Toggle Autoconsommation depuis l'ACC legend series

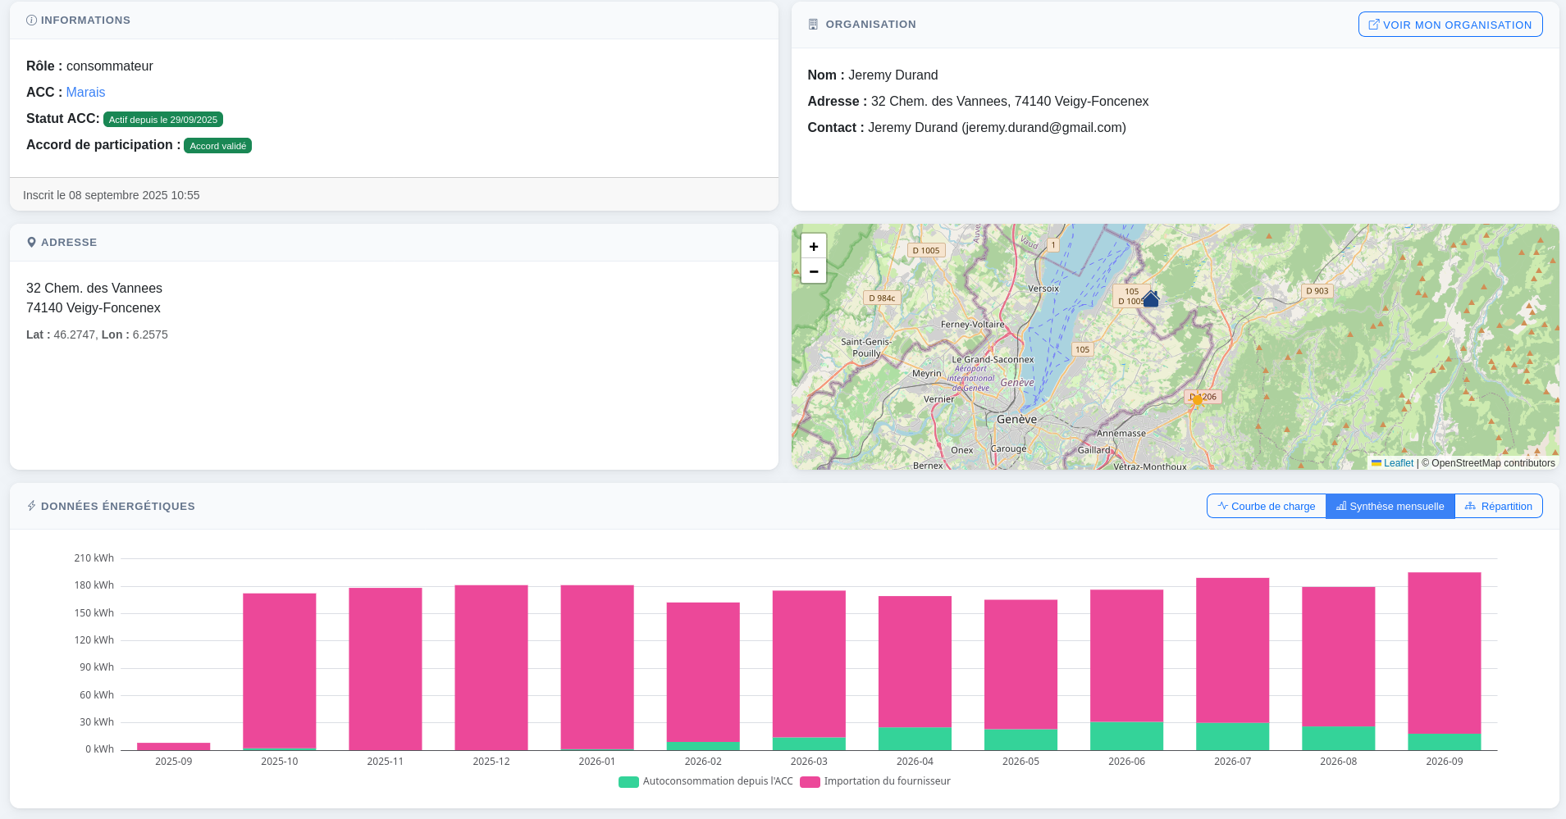click(x=706, y=781)
